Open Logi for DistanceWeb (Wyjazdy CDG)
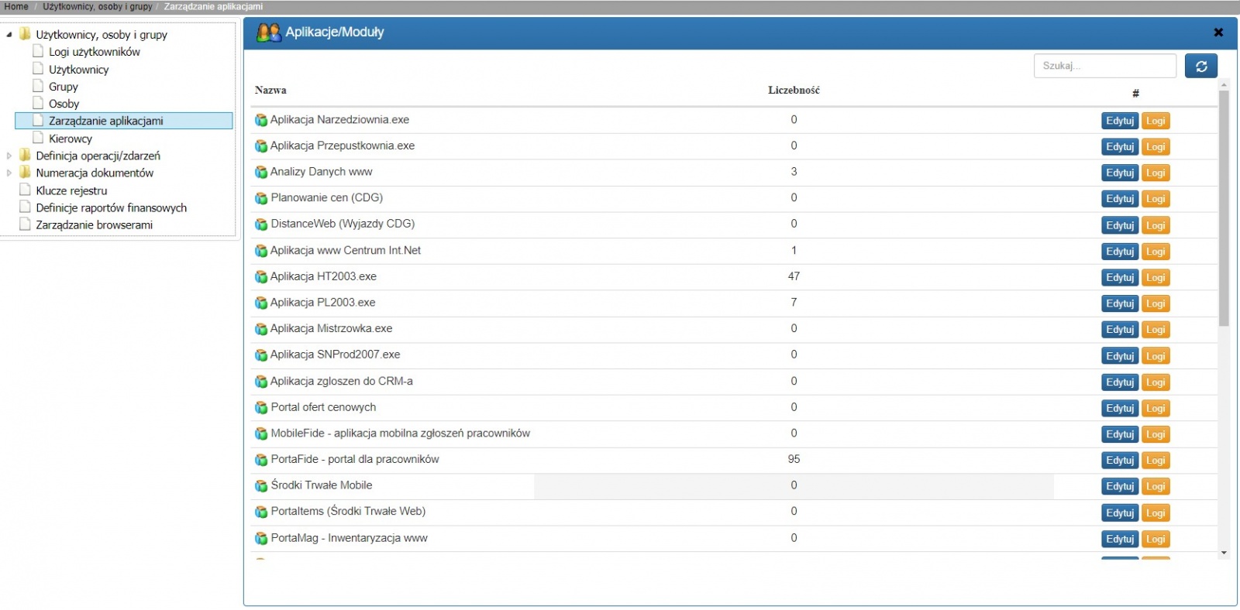This screenshot has width=1240, height=610. pyautogui.click(x=1156, y=225)
